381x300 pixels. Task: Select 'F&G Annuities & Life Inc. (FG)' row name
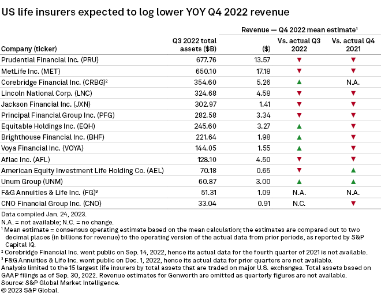click(x=49, y=192)
